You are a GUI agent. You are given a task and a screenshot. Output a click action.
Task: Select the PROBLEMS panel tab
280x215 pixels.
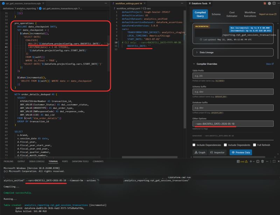tap(8, 161)
